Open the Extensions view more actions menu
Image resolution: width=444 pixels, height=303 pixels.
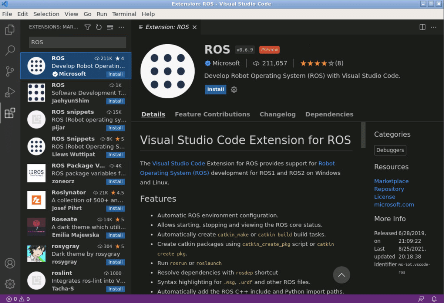click(121, 27)
